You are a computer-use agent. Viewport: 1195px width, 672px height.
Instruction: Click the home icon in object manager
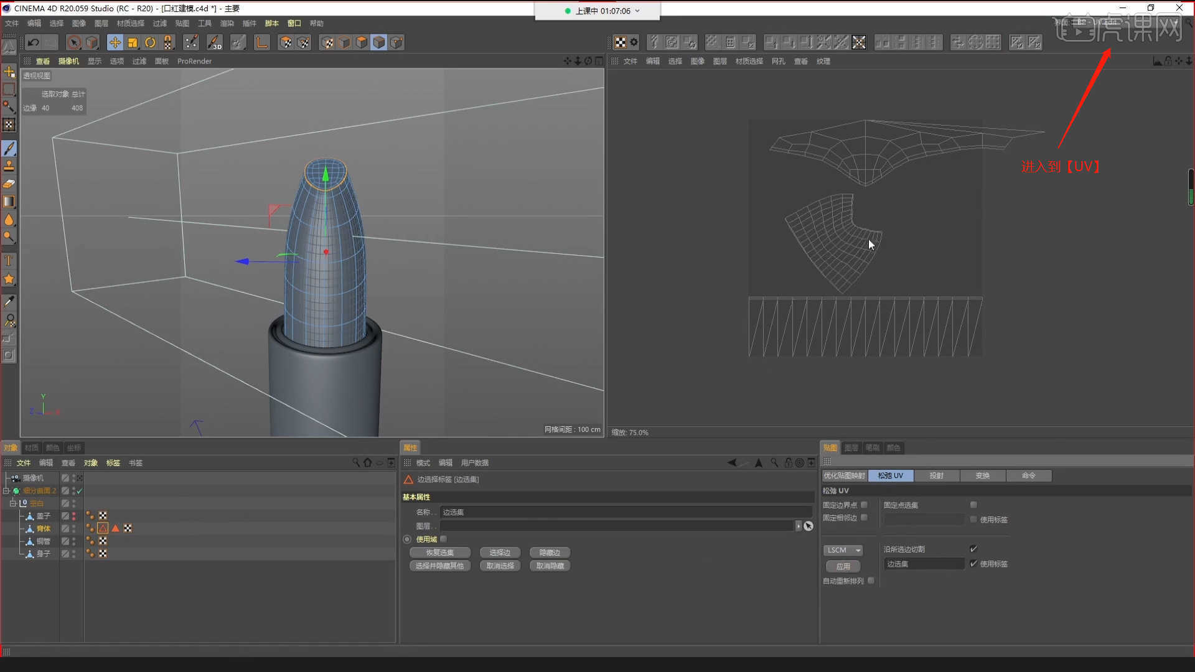pos(368,462)
